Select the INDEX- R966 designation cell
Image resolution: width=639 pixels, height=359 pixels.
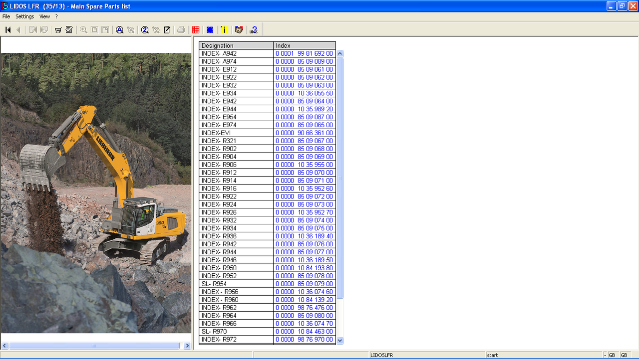(236, 324)
